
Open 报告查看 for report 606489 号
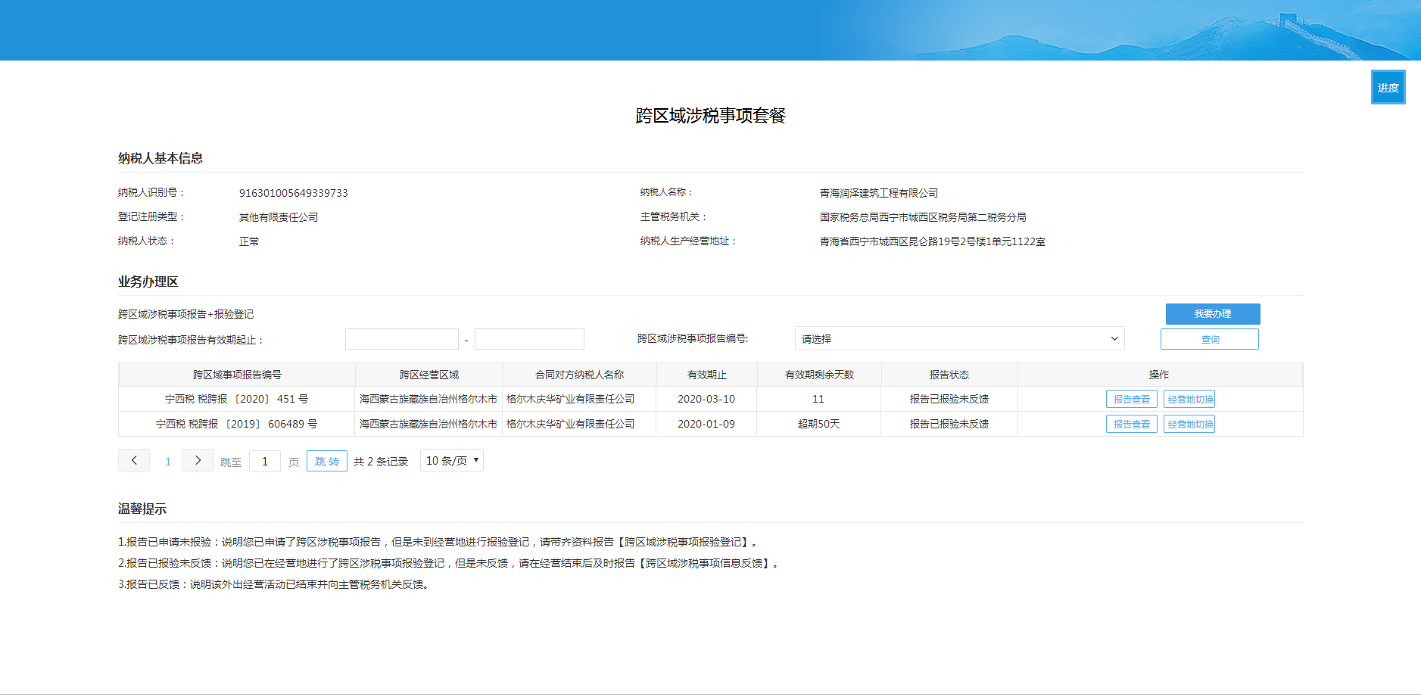[x=1132, y=425]
